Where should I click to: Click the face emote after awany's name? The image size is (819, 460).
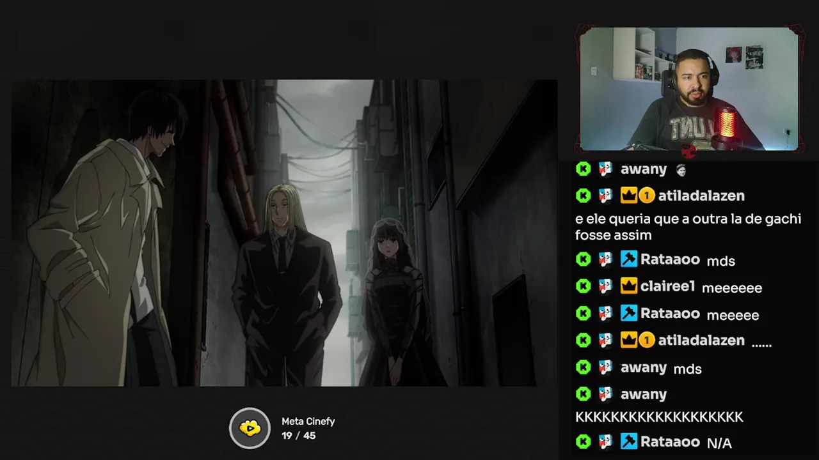click(x=681, y=170)
